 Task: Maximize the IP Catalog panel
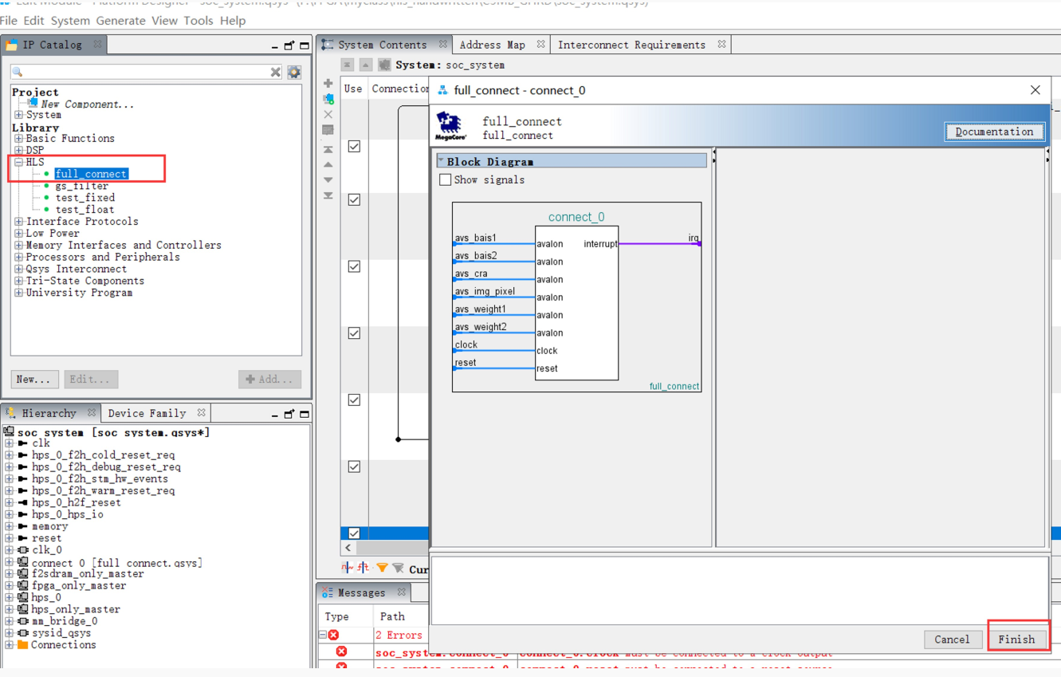(x=305, y=45)
